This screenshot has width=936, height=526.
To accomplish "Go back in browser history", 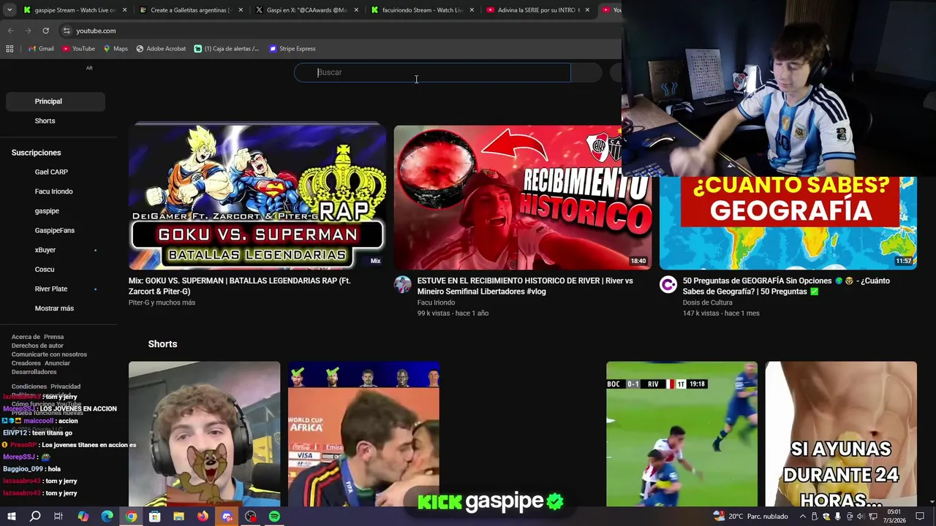I will click(x=10, y=31).
